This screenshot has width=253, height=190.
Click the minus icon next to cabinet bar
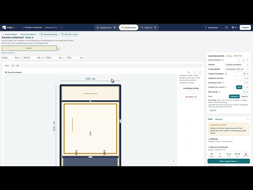[70, 48]
